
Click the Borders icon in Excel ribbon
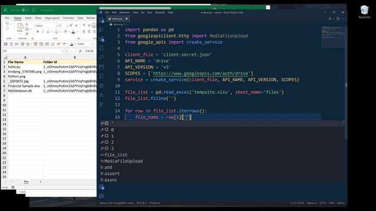point(56,32)
